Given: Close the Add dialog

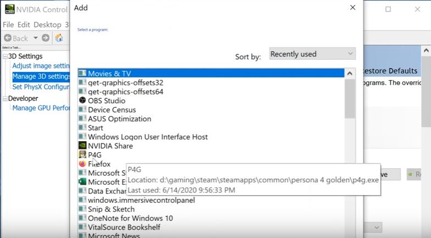Looking at the screenshot, I should pos(353,8).
